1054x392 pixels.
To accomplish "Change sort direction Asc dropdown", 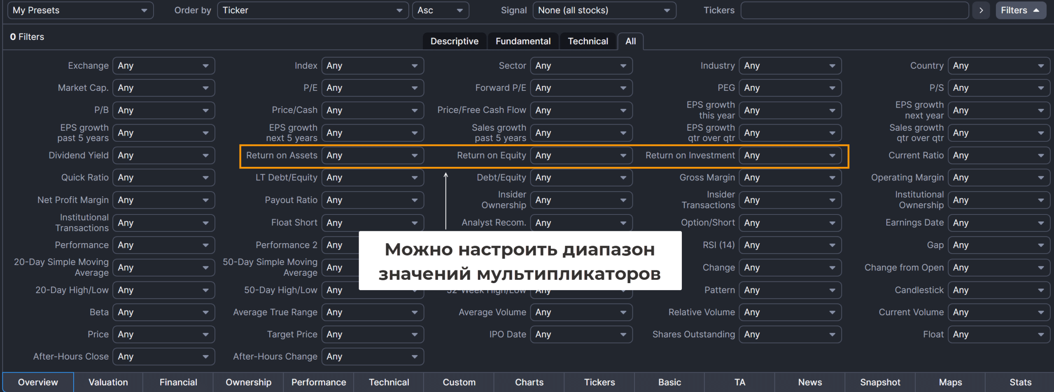I will tap(440, 10).
